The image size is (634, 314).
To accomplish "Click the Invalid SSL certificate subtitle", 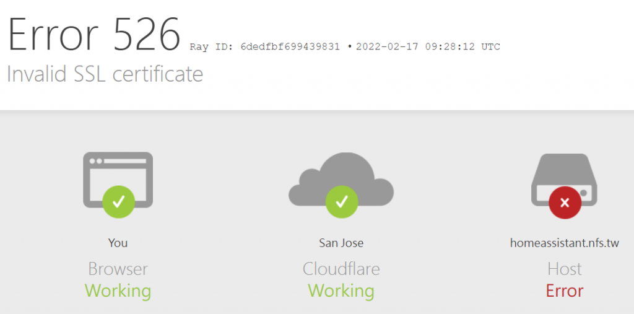I will tap(105, 74).
